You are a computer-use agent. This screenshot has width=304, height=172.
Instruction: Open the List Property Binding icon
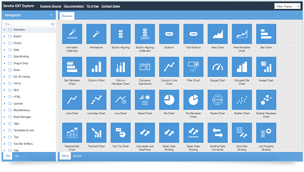(266, 133)
